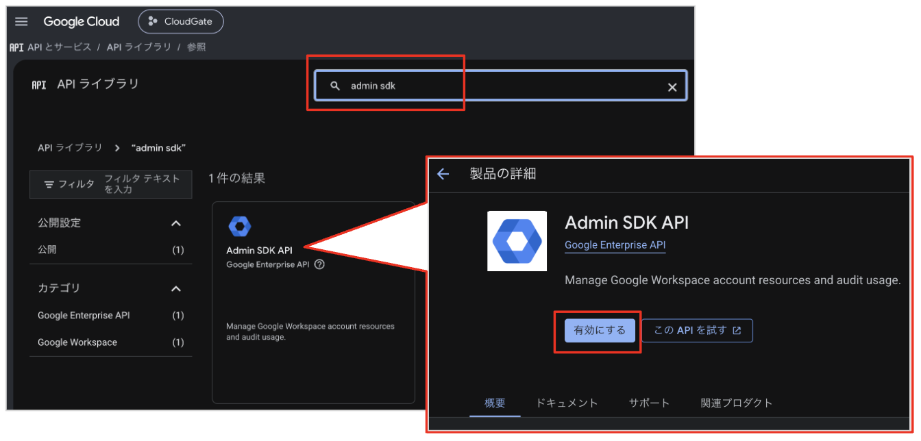Click the Admin SDK API hexagon card icon
This screenshot has height=441, width=921.
240,226
